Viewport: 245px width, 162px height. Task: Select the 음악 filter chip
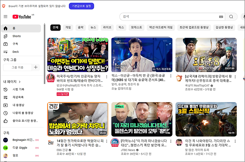81,27
